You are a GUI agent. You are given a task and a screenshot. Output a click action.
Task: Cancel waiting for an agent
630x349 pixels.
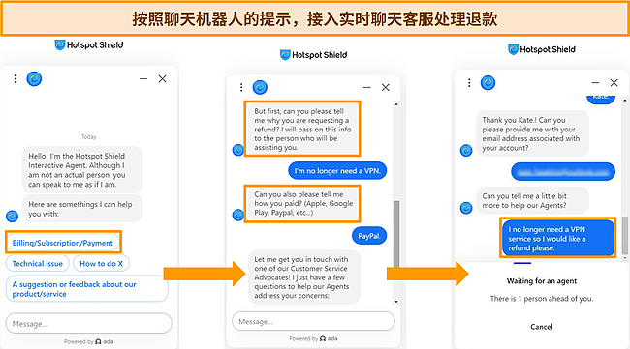point(542,327)
